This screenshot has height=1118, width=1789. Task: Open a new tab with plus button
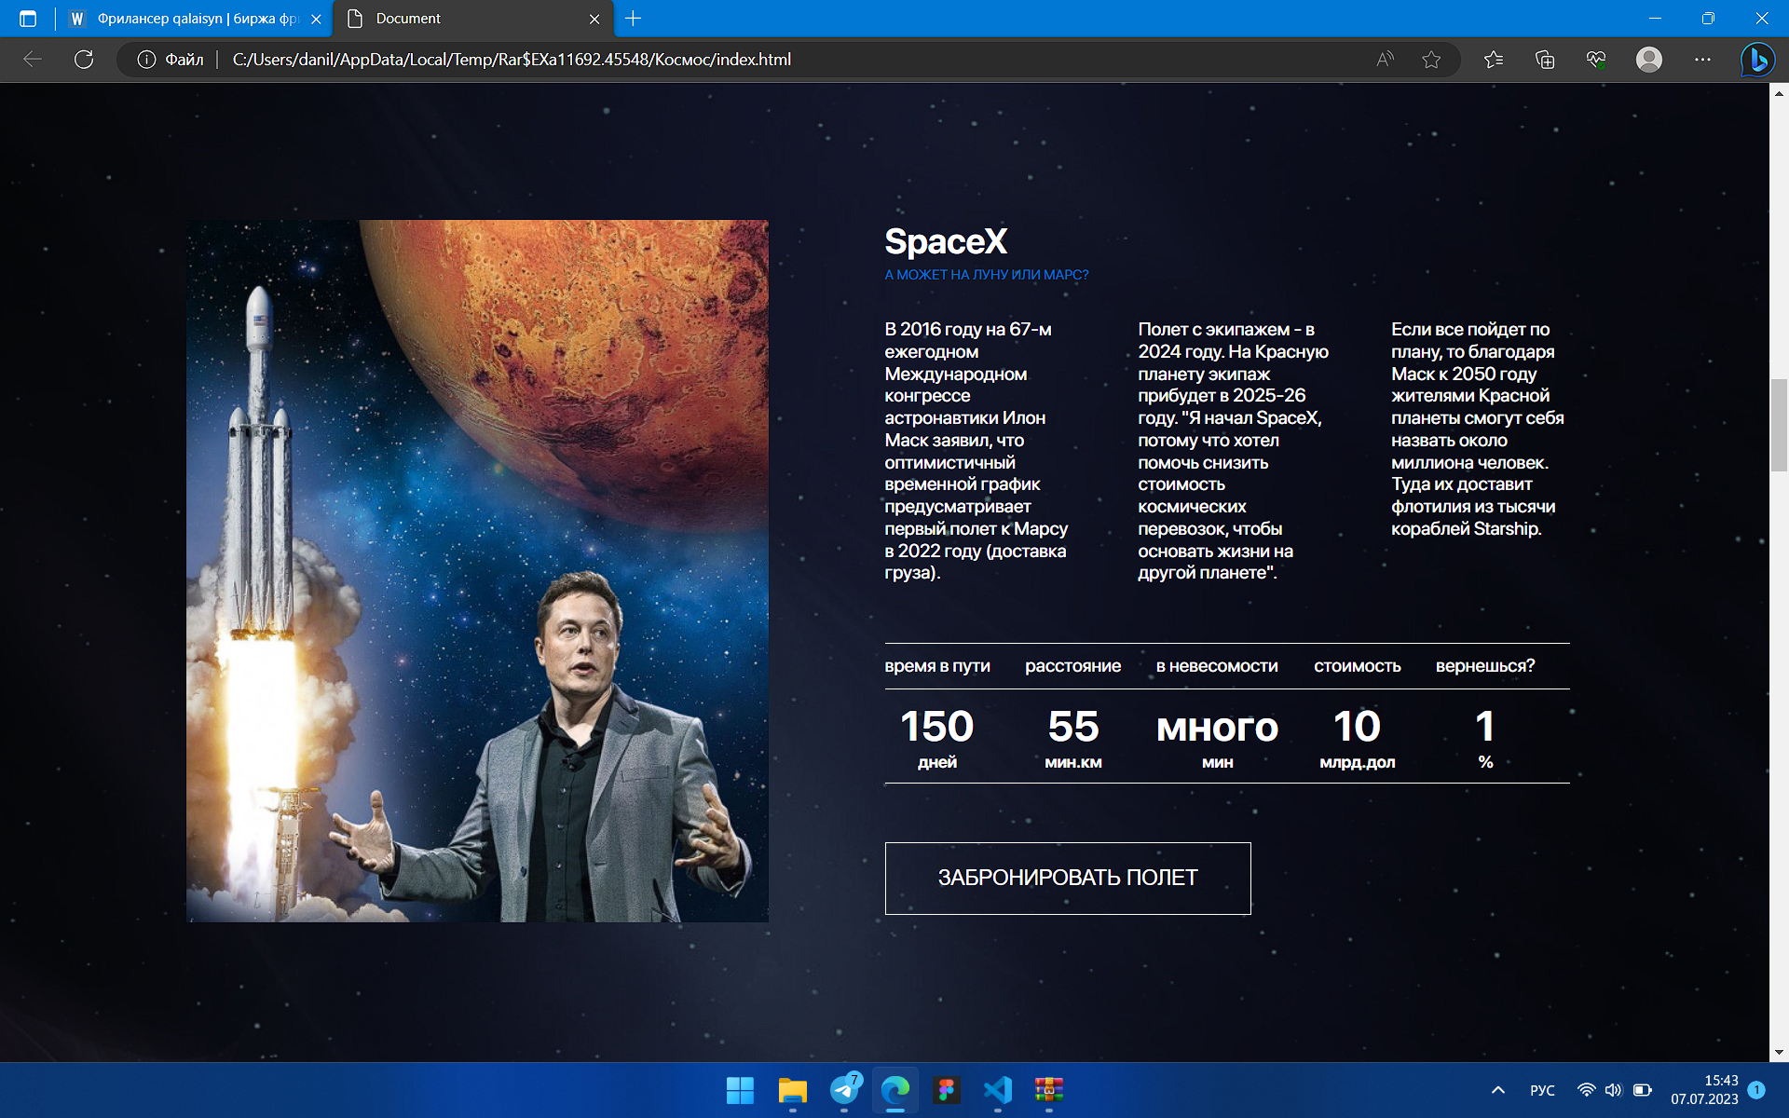(x=634, y=19)
